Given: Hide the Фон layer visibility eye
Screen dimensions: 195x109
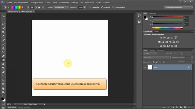Looking at the screenshot, I should (145, 67).
